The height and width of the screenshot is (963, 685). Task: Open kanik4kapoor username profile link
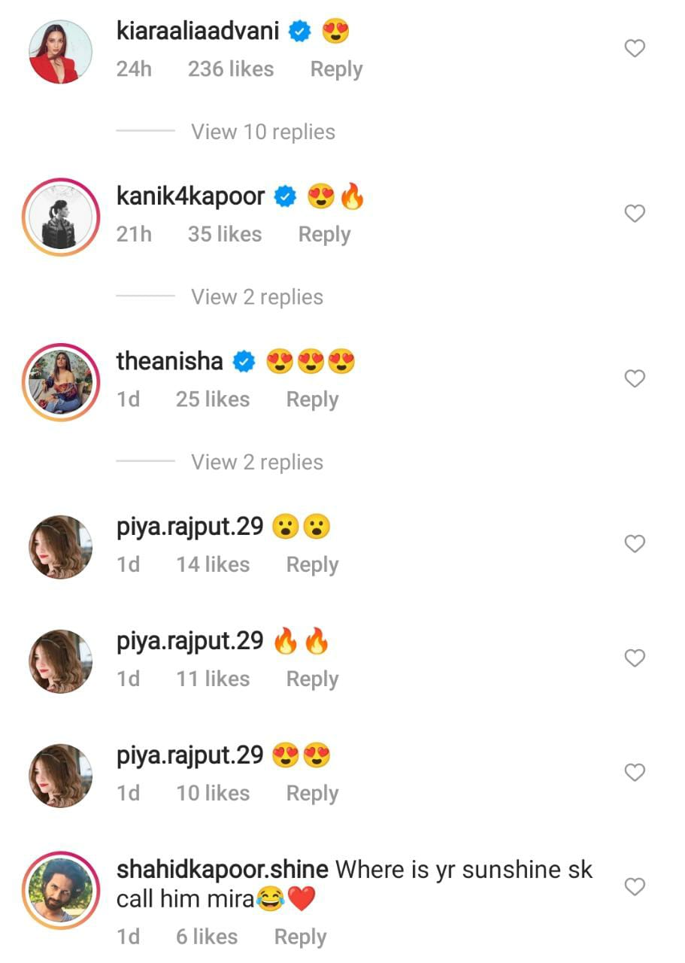tap(190, 196)
